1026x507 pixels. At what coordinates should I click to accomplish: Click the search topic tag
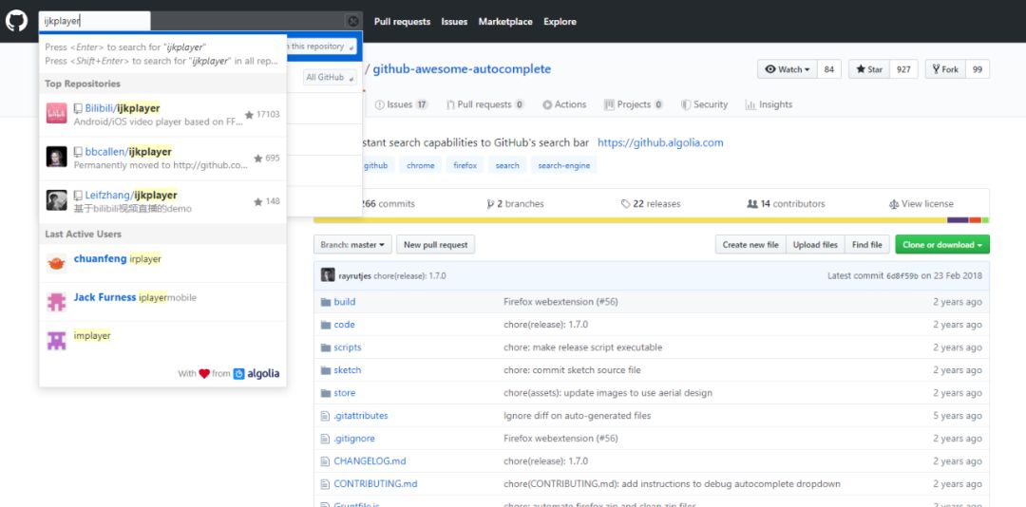(507, 165)
